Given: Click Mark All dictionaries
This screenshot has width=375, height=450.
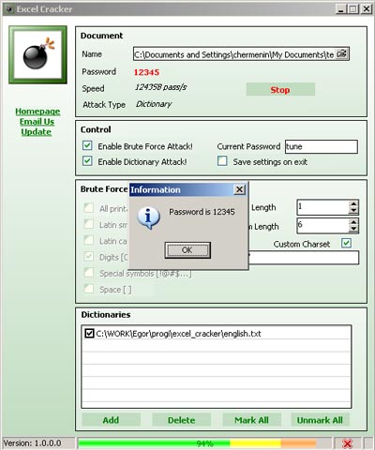Looking at the screenshot, I should coord(251,420).
